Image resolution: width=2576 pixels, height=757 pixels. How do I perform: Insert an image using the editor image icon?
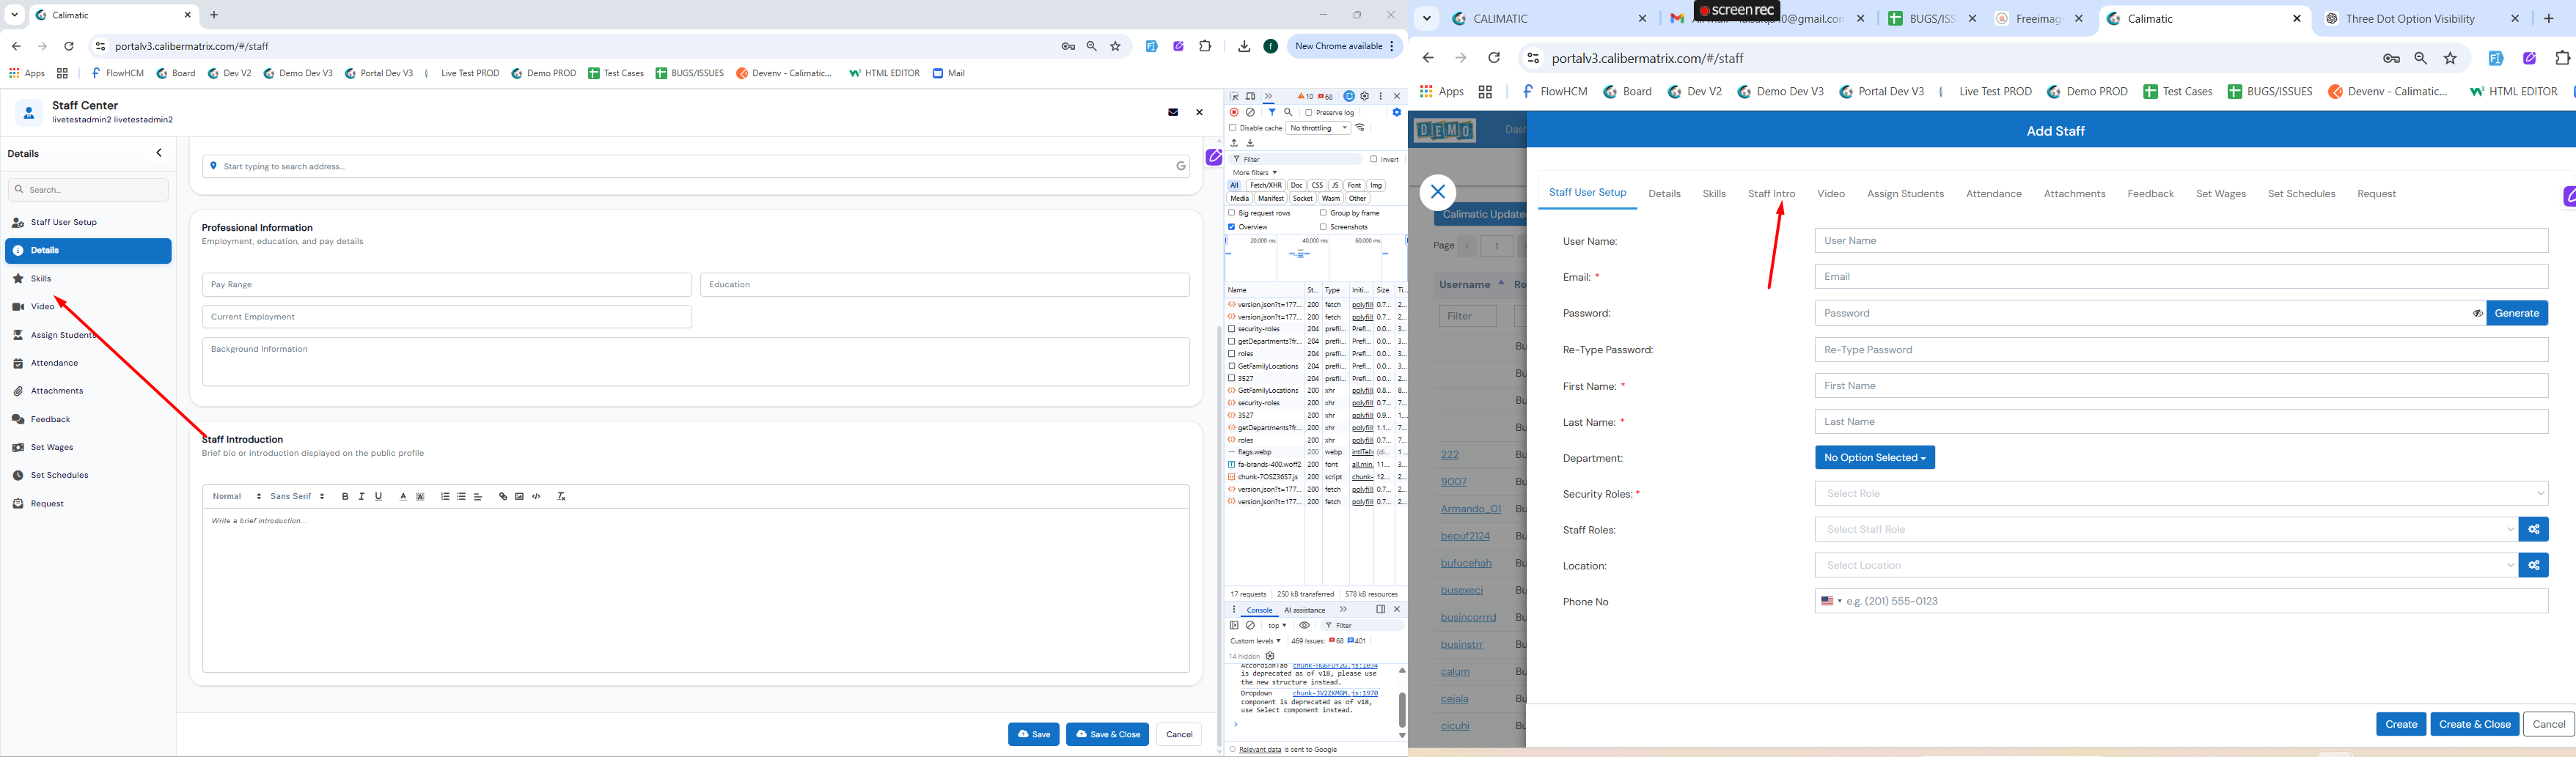click(x=519, y=496)
